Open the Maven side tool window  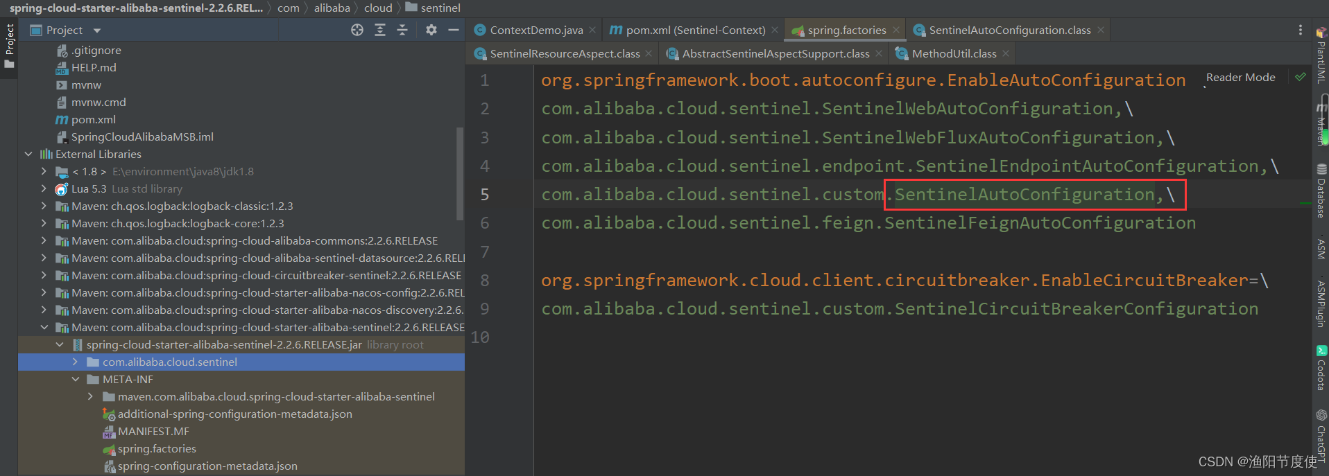(1321, 123)
